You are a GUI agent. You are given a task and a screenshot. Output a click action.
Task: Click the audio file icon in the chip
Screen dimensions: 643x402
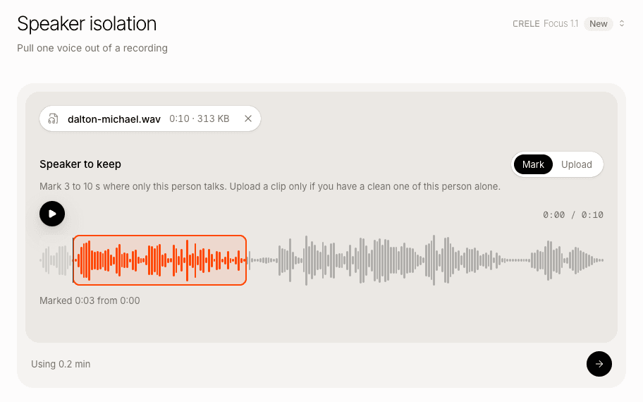[x=53, y=118]
